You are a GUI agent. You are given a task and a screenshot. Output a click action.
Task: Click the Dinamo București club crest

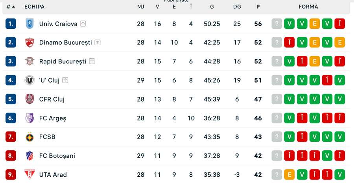point(29,43)
